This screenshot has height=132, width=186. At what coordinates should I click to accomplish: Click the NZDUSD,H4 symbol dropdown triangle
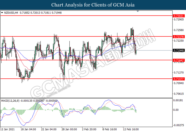click(2, 13)
